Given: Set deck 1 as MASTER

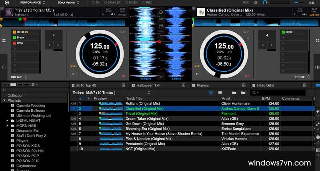Looking at the screenshot, I should pyautogui.click(x=122, y=15).
